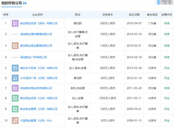Screen dimensions: 174x127
Task: Click the 省份地区 column header
Action: tap(152, 15)
